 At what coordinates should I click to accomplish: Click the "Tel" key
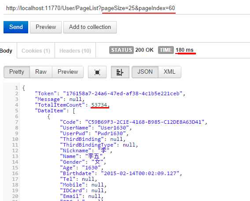pos(68,179)
